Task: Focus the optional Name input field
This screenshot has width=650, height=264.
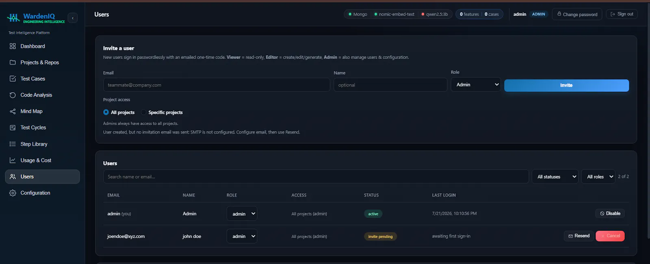Action: tap(390, 85)
